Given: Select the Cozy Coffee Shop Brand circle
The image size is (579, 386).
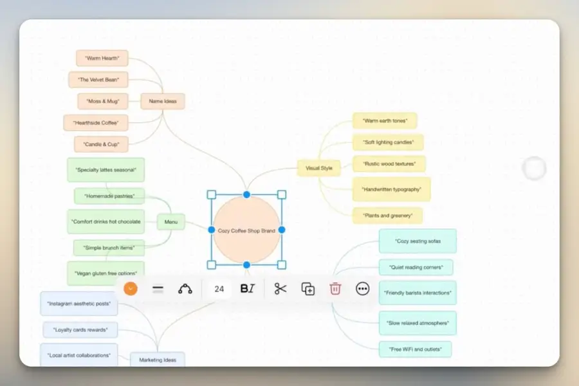Looking at the screenshot, I should pos(246,230).
